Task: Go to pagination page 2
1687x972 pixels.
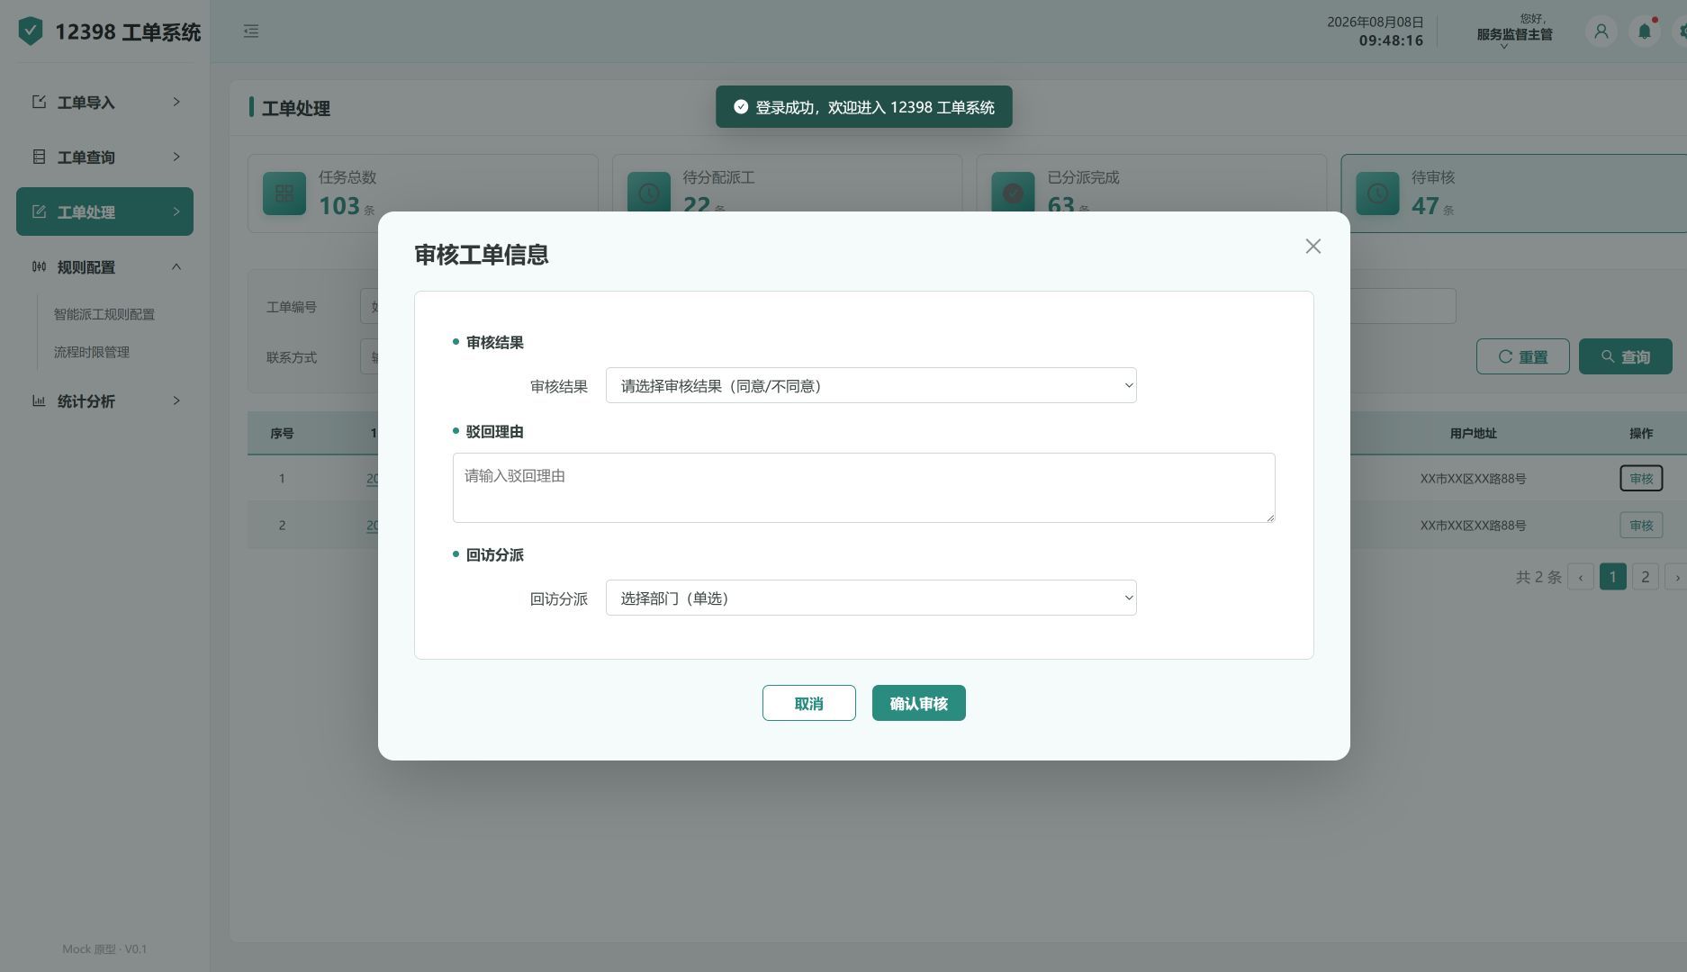Action: point(1645,577)
